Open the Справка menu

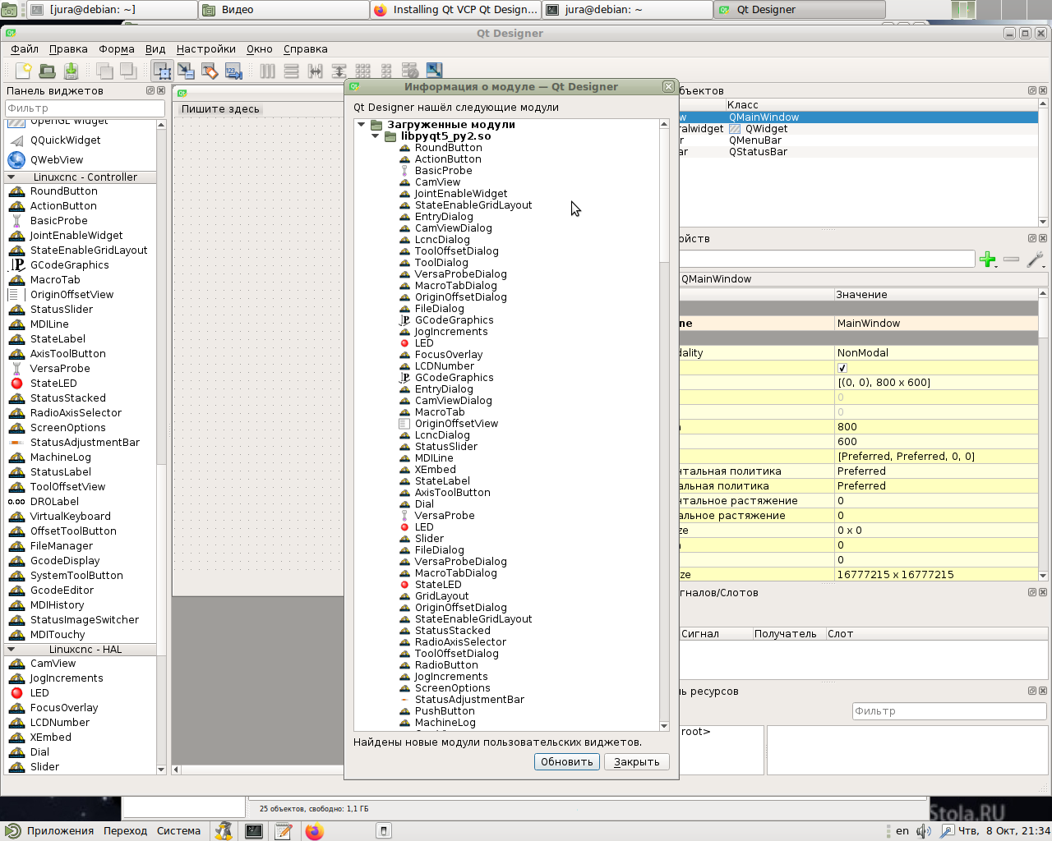pyautogui.click(x=306, y=49)
